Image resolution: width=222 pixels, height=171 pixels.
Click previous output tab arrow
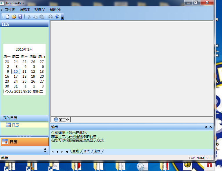[x=57, y=152]
